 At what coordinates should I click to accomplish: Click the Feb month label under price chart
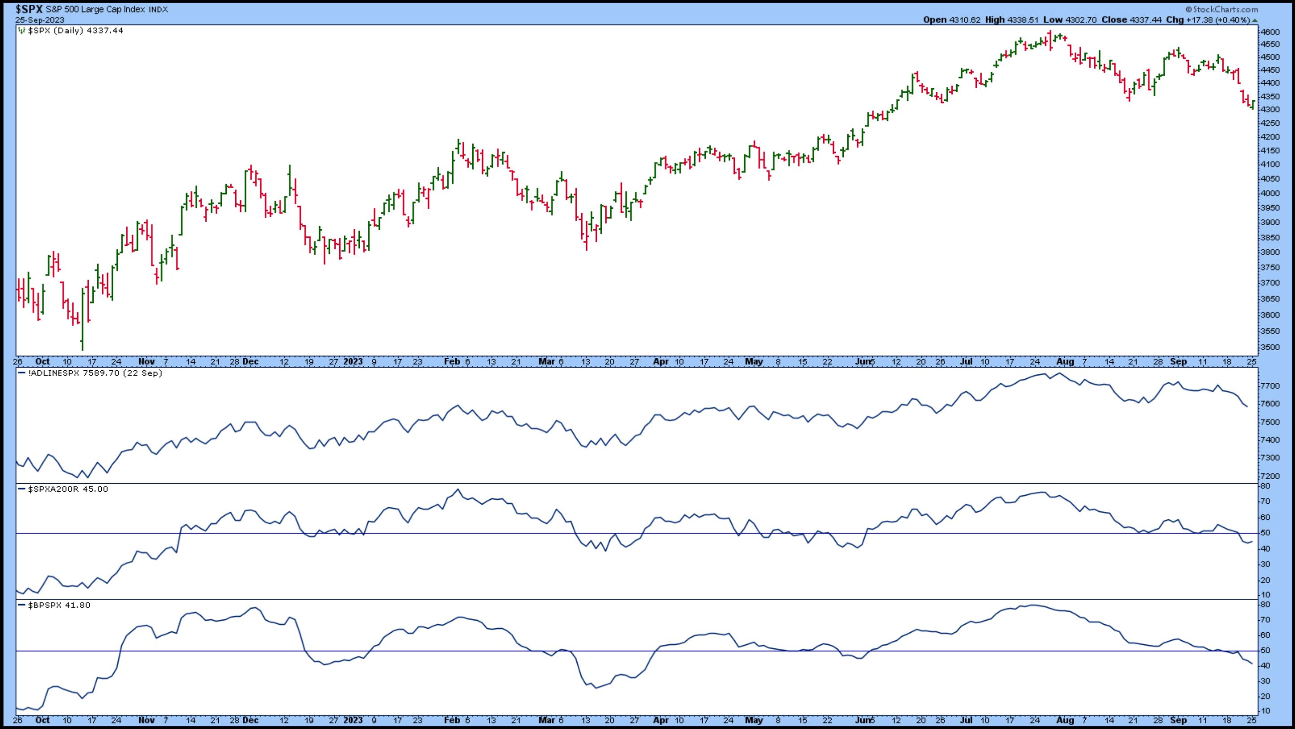[x=452, y=361]
